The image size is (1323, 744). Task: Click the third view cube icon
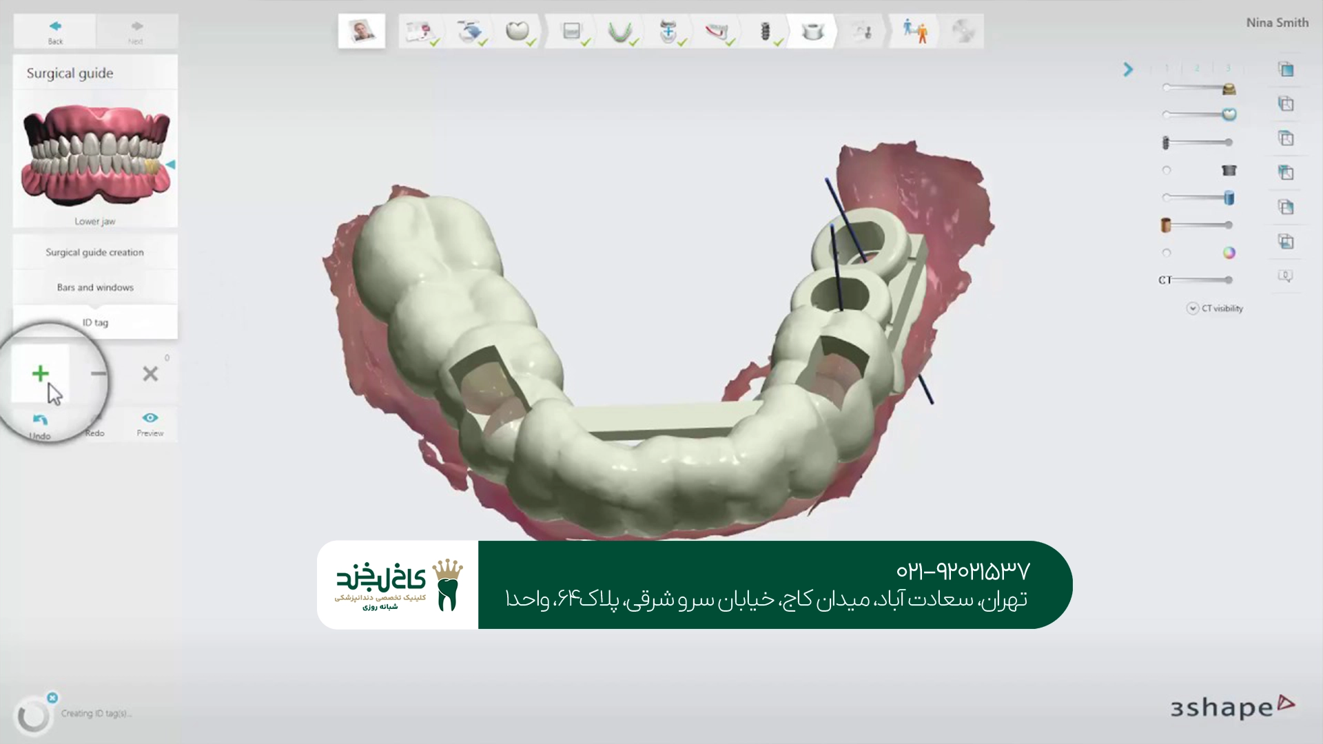point(1286,138)
